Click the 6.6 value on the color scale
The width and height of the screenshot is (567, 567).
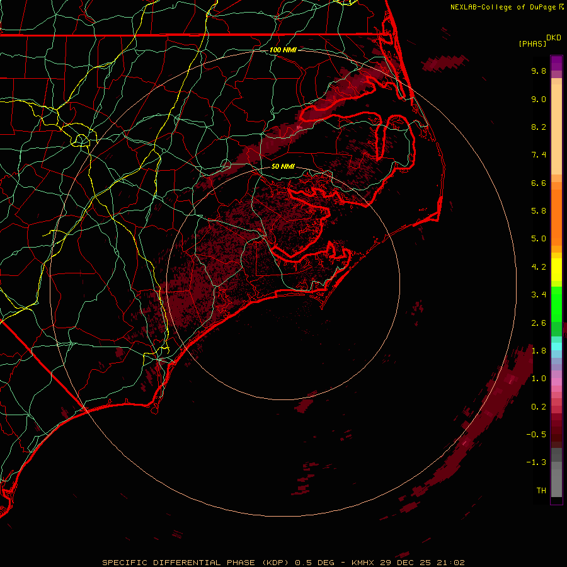[539, 183]
